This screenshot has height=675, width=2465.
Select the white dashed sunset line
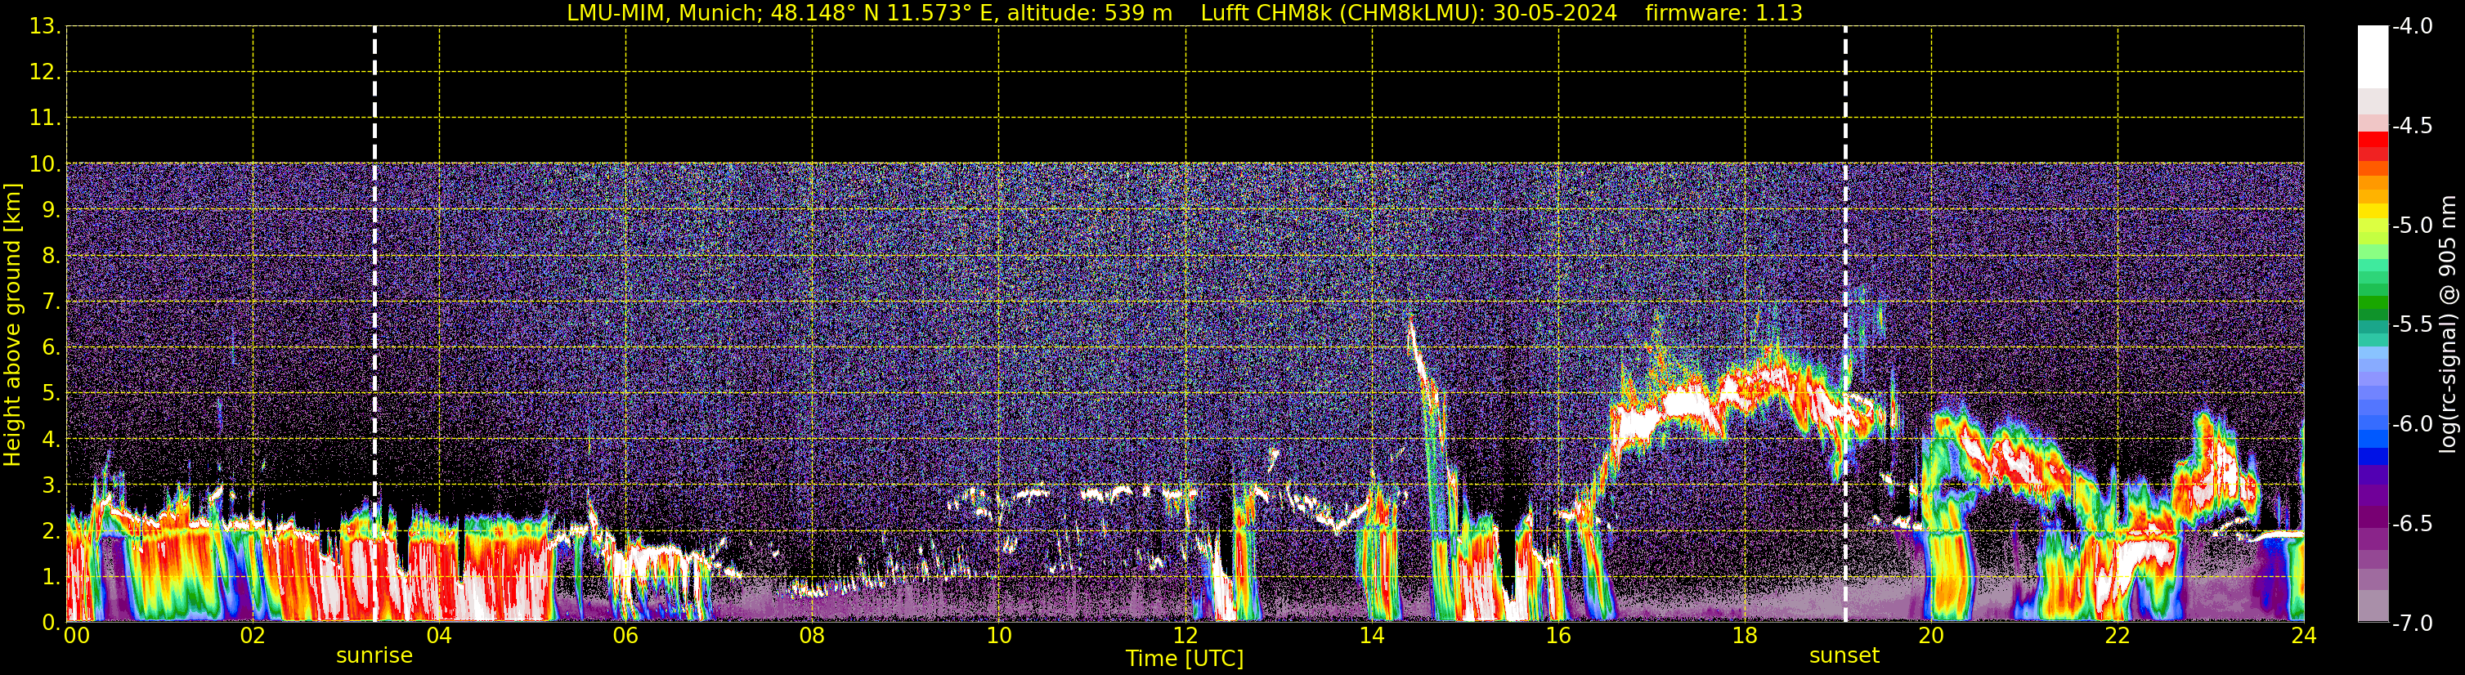point(1845,324)
